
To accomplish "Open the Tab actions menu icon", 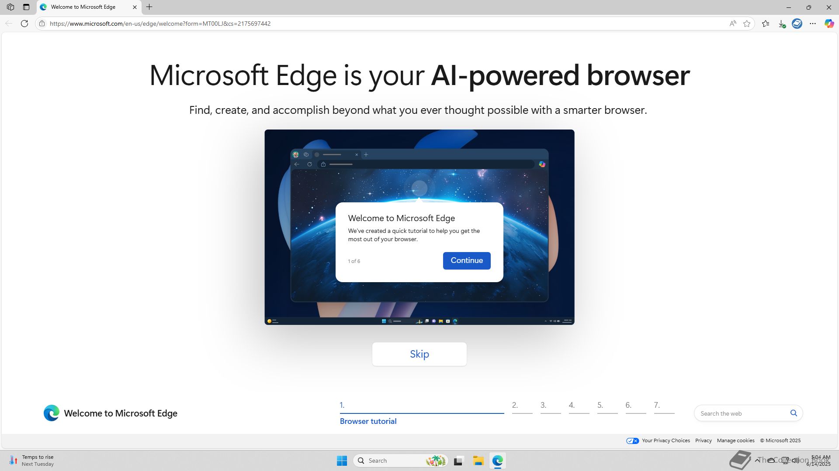I will 26,7.
